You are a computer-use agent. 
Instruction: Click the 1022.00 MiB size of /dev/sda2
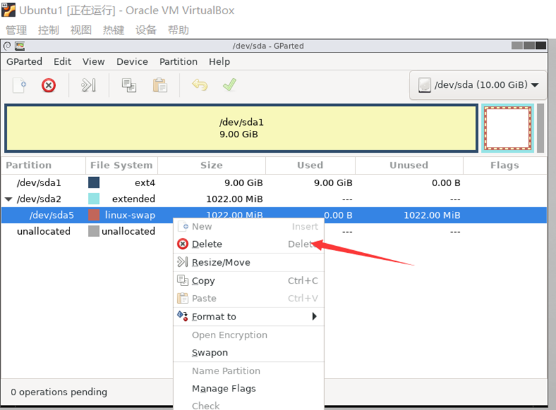(x=235, y=199)
